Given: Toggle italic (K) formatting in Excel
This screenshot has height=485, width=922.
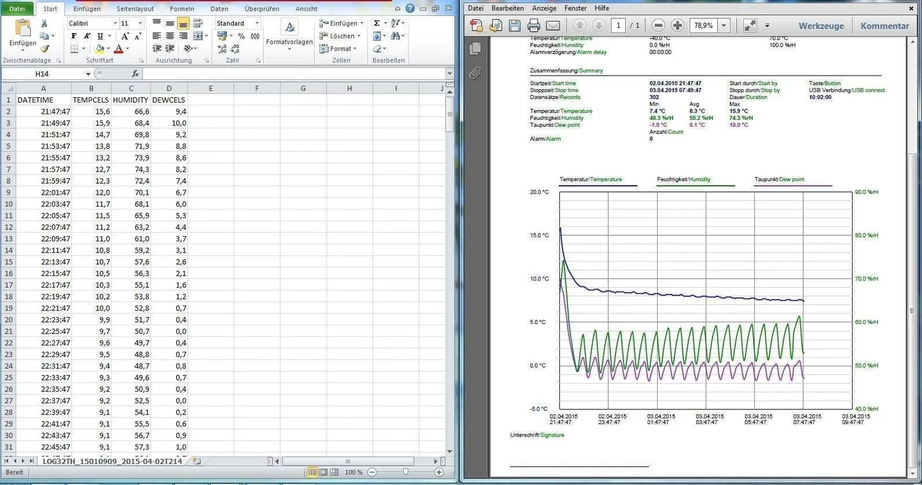Looking at the screenshot, I should pos(87,36).
